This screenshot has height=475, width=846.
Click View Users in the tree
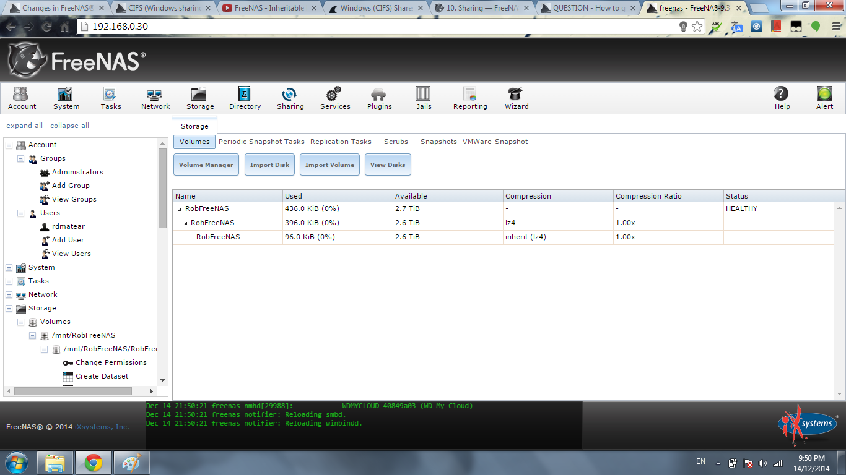pyautogui.click(x=71, y=254)
